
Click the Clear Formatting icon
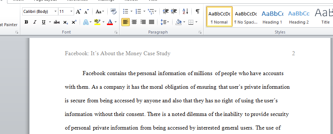(x=114, y=11)
